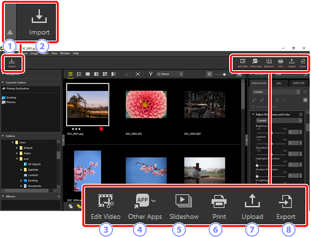This screenshot has height=237, width=311.
Task: Open adjustments settings gear icon
Action: pyautogui.click(x=305, y=100)
